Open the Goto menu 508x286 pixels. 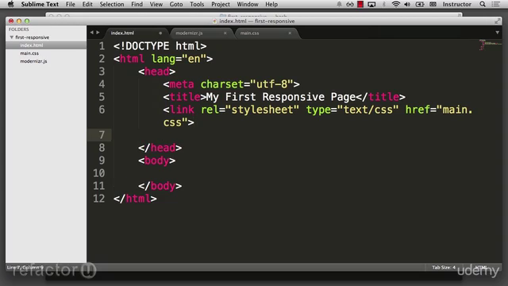[176, 4]
